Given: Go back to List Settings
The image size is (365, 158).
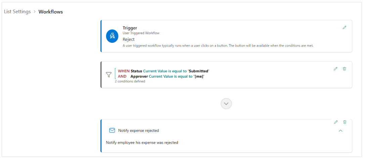Looking at the screenshot, I should (17, 12).
